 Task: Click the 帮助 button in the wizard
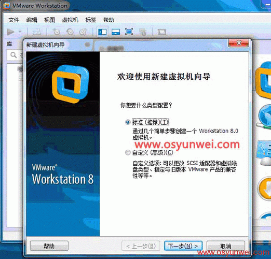(49, 246)
